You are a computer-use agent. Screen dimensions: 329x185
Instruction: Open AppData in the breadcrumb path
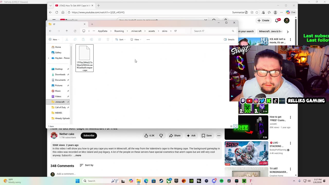tap(103, 31)
